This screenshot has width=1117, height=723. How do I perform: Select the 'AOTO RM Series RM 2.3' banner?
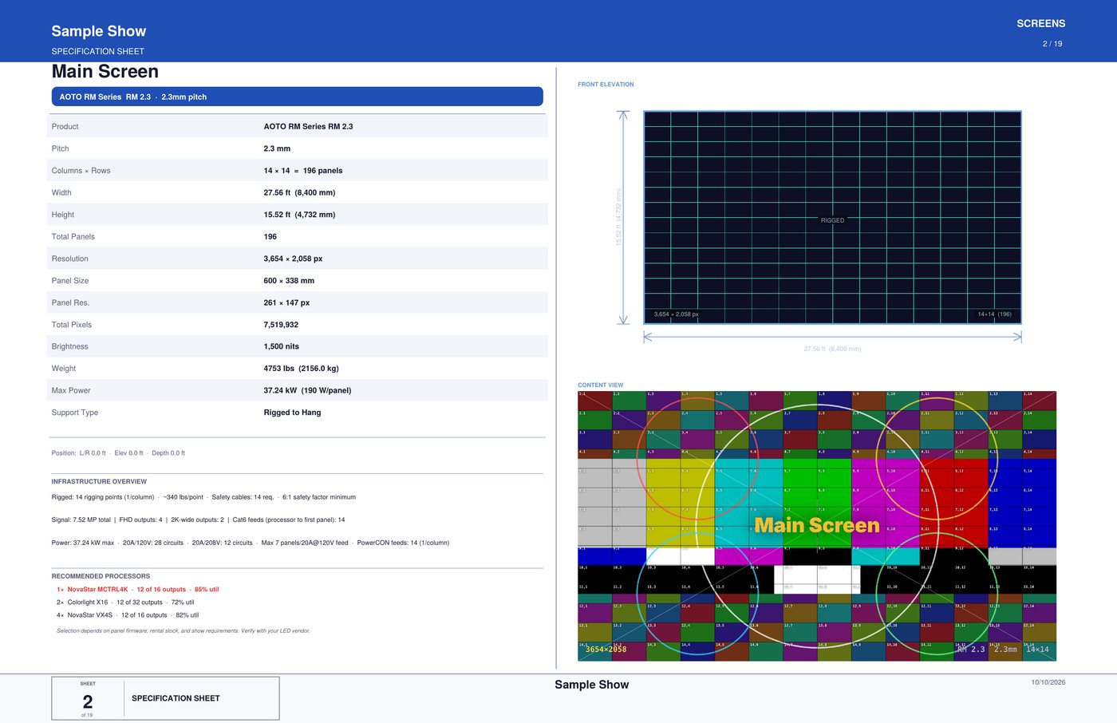point(298,97)
